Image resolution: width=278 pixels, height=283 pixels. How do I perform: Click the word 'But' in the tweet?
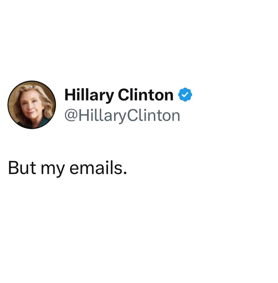pyautogui.click(x=22, y=168)
